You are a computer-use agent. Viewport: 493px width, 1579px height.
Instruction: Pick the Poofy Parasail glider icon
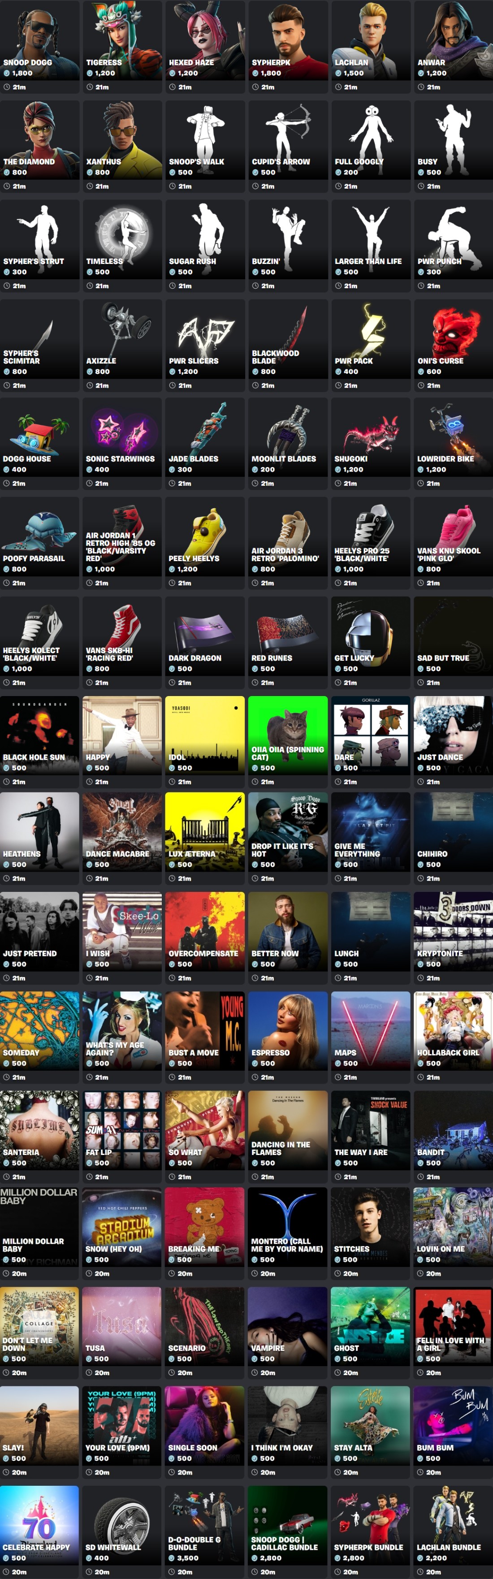click(40, 536)
